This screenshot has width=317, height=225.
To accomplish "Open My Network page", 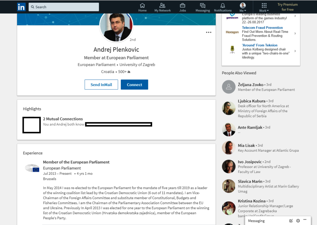I will pyautogui.click(x=162, y=8).
